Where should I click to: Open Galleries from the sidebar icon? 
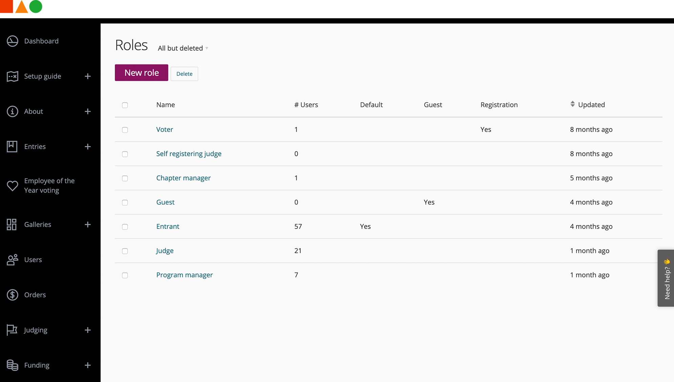coord(11,224)
